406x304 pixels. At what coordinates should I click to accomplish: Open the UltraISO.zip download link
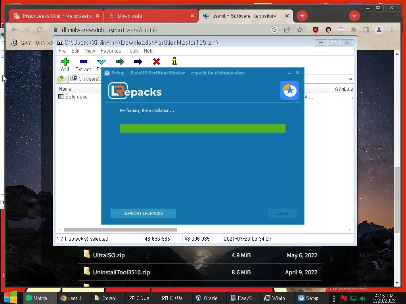pos(109,255)
